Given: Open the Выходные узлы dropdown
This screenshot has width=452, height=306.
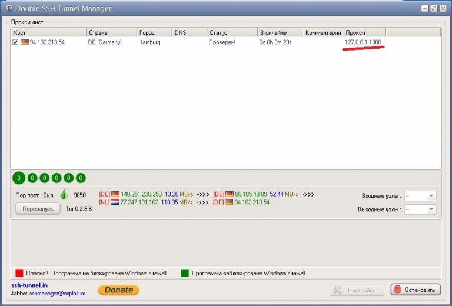Looking at the screenshot, I should click(x=420, y=209).
